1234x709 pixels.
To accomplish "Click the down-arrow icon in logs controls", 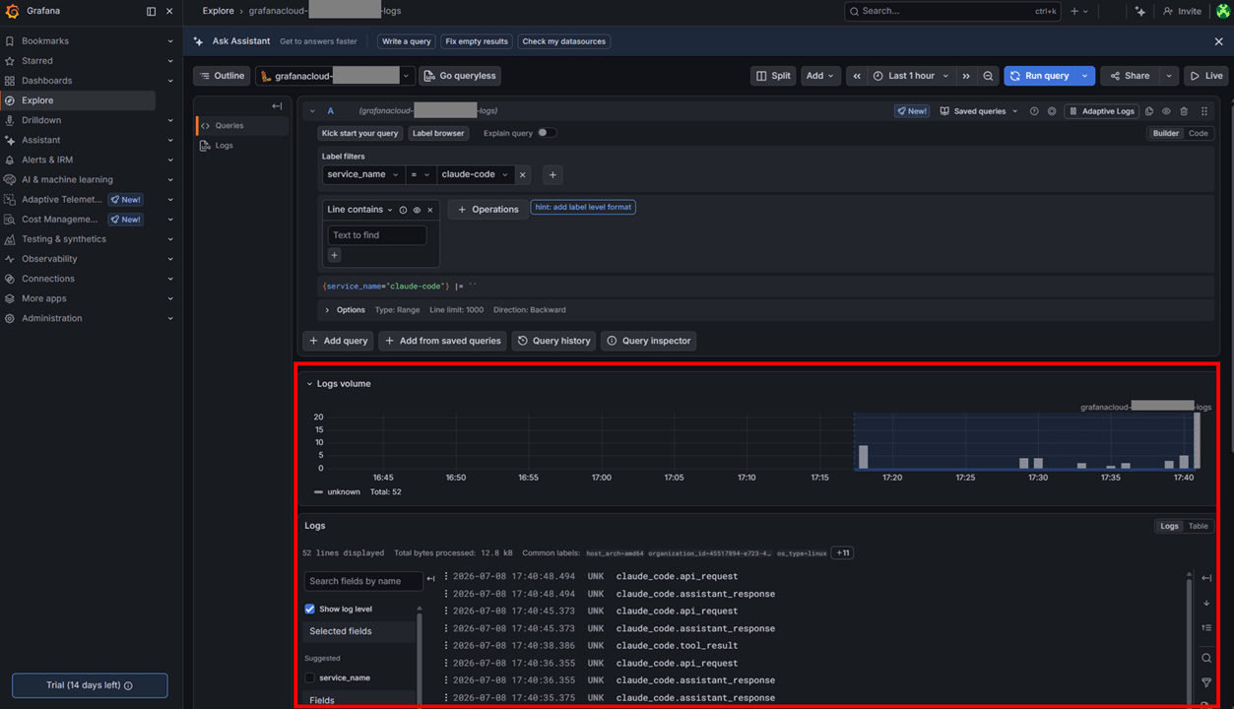I will tap(1206, 603).
